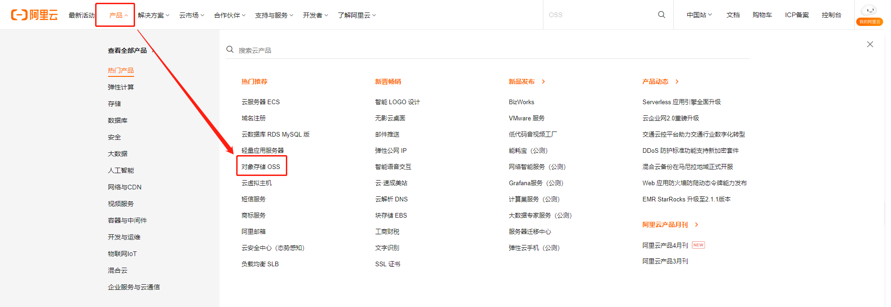Open 最新活动 in the top navigation

pyautogui.click(x=82, y=15)
